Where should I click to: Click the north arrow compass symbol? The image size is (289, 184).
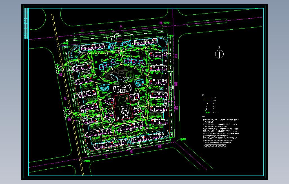[x=219, y=54]
